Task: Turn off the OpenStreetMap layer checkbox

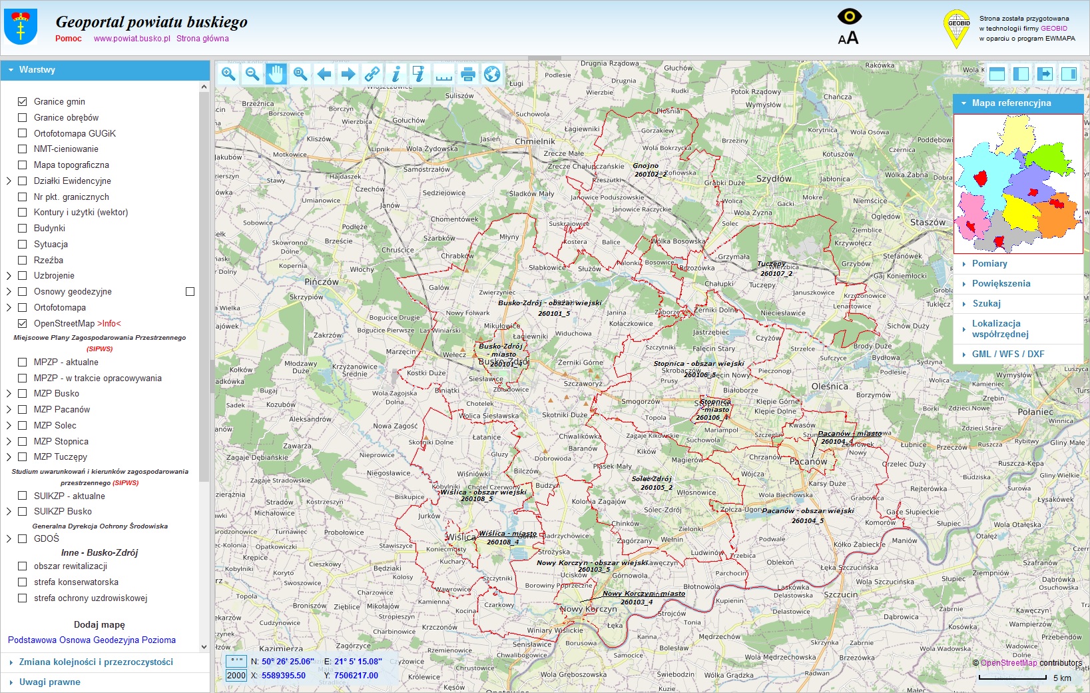Action: pos(23,323)
